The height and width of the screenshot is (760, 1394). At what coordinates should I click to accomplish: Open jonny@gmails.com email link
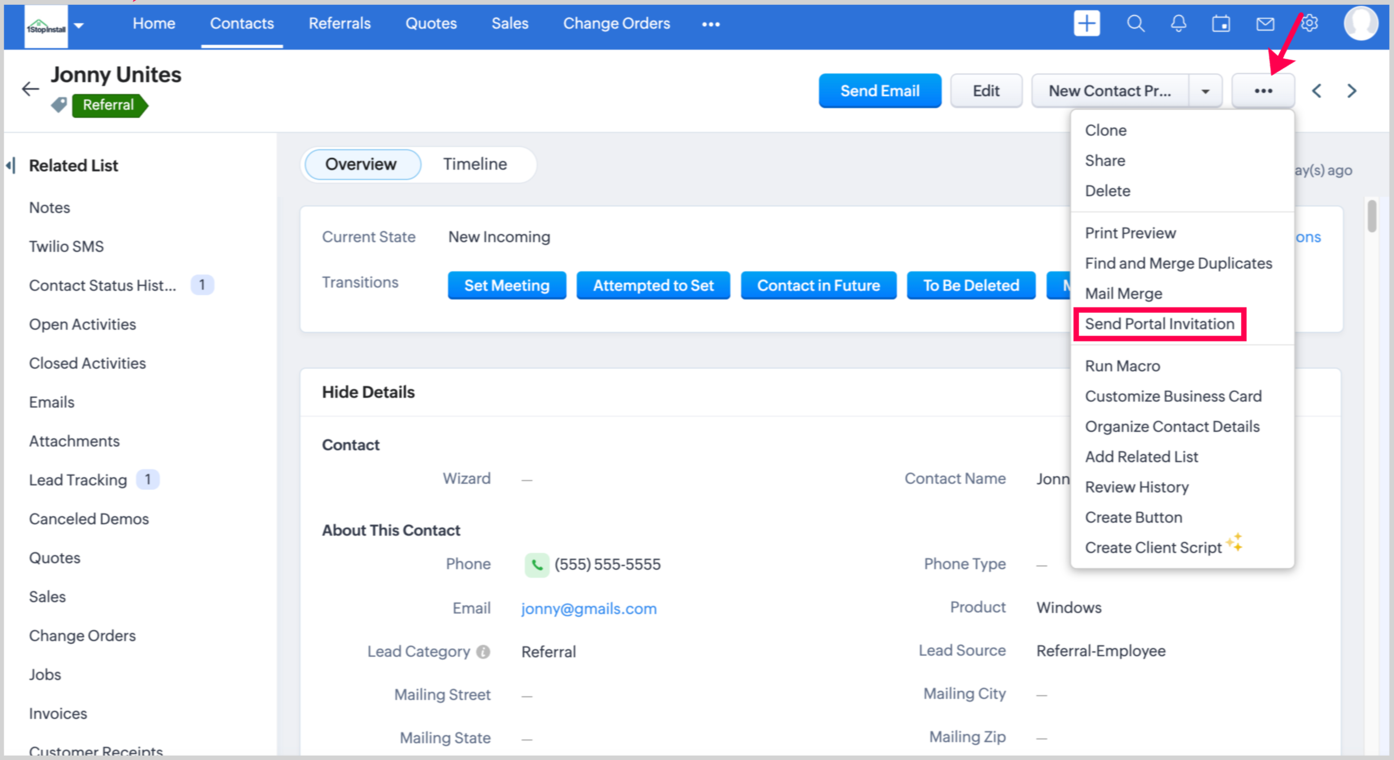[x=589, y=609]
